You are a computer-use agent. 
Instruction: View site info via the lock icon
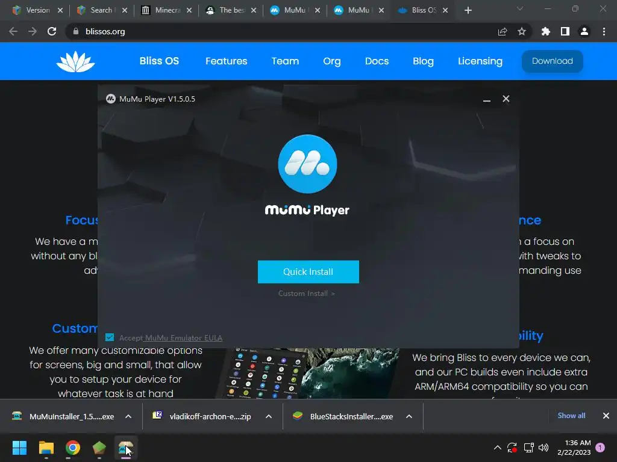tap(76, 31)
